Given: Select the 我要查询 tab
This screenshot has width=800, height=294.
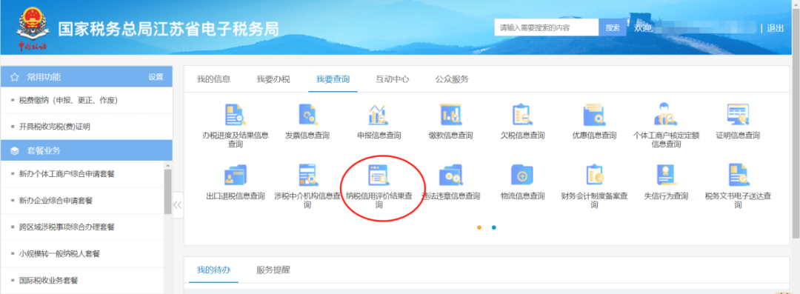Looking at the screenshot, I should click(x=333, y=79).
